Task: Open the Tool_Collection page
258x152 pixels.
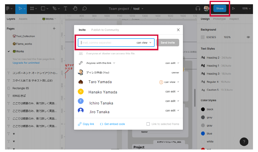Action: click(24, 36)
